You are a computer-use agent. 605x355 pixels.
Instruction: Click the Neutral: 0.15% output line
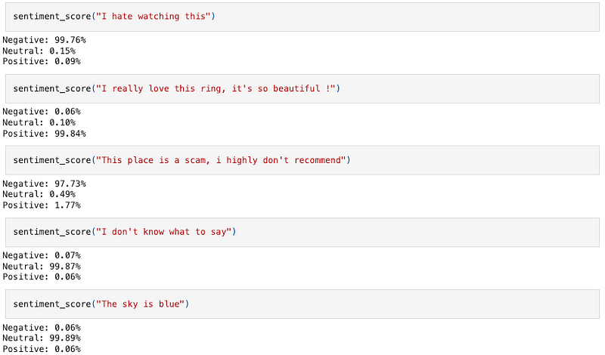(x=39, y=51)
